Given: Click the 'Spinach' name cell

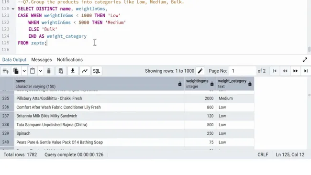Looking at the screenshot, I should [x=99, y=133].
